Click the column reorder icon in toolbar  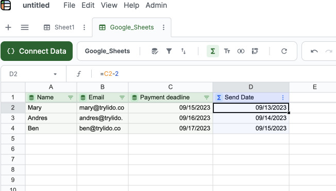tap(255, 51)
